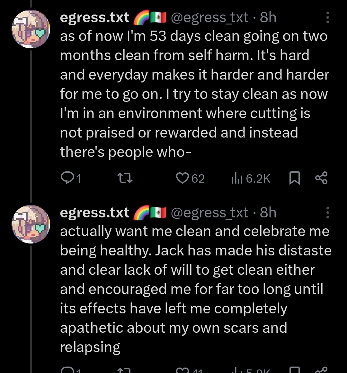Bookmark the first tweet

coord(295,178)
